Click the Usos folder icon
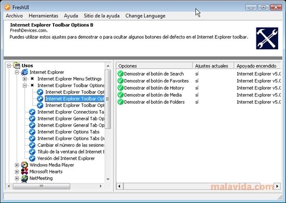286x203 pixels. pos(17,65)
